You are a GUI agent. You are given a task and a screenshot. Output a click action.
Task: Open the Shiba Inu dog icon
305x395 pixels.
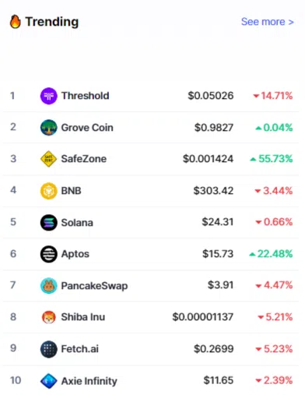pos(48,317)
